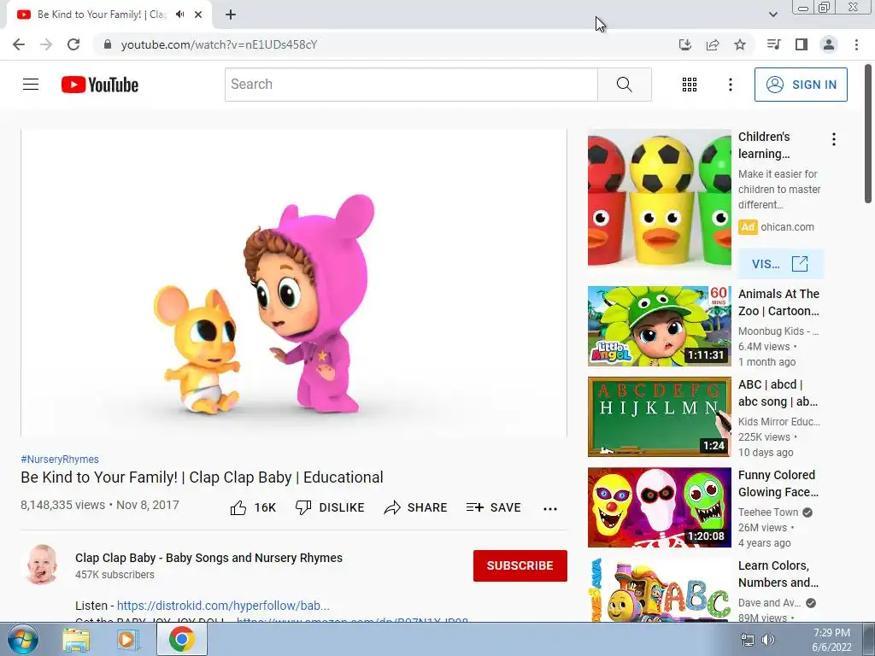Open ohican.com ad link text
The width and height of the screenshot is (875, 656).
(787, 227)
